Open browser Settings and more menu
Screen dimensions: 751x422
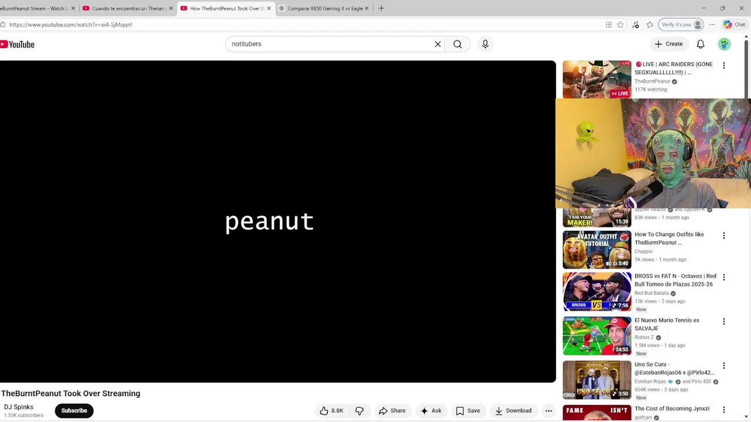[x=712, y=25]
